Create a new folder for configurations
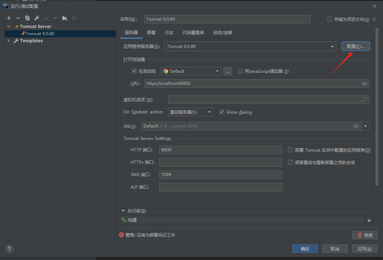This screenshot has width=383, height=260. coord(64,18)
